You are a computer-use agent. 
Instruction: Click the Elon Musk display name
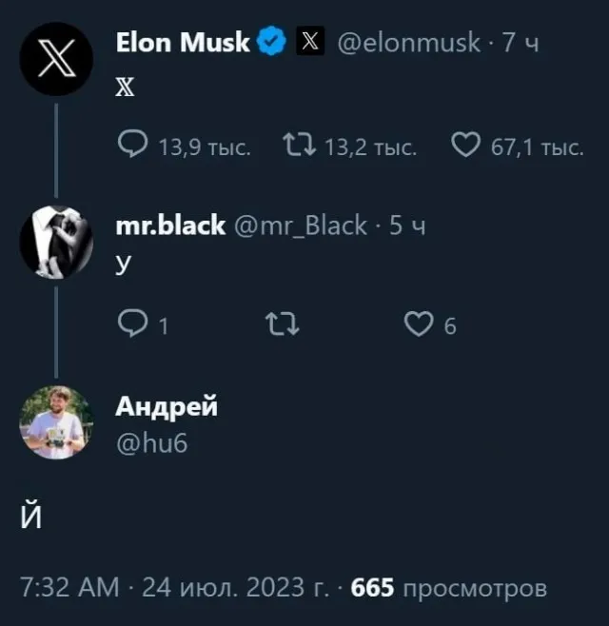pyautogui.click(x=182, y=42)
